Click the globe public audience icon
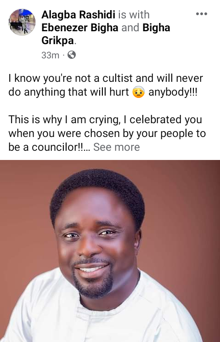 click(72, 55)
